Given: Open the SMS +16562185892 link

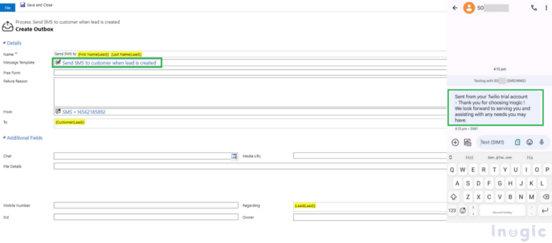Looking at the screenshot, I should 84,112.
